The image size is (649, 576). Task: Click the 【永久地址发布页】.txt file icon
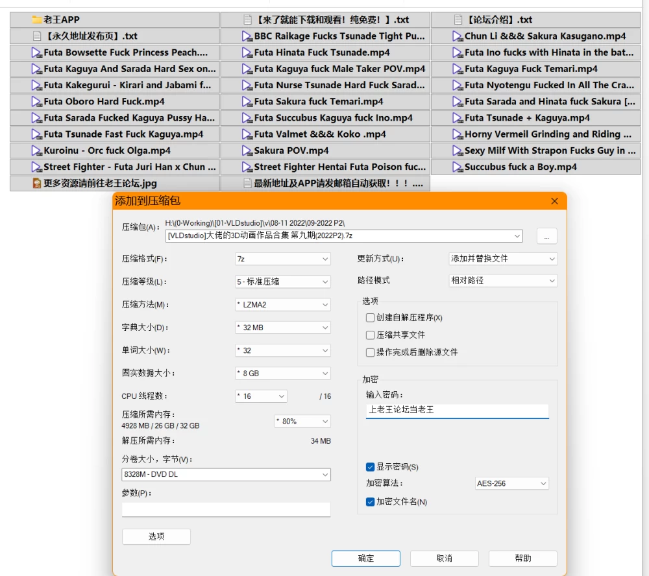(37, 36)
